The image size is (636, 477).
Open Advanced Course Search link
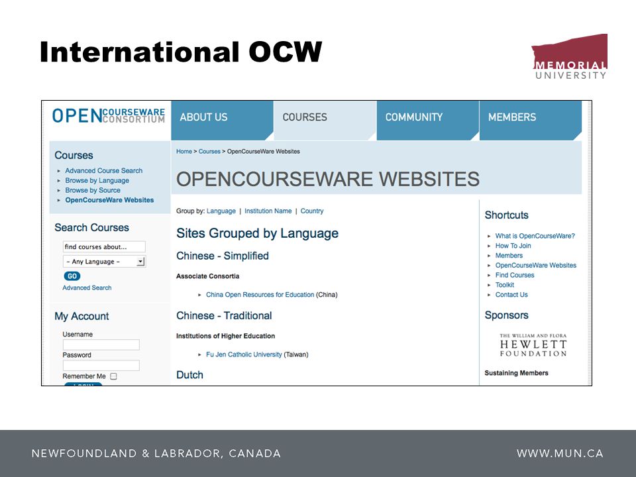click(x=103, y=171)
